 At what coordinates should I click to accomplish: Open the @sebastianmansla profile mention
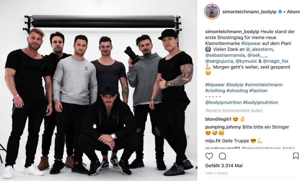225,55
